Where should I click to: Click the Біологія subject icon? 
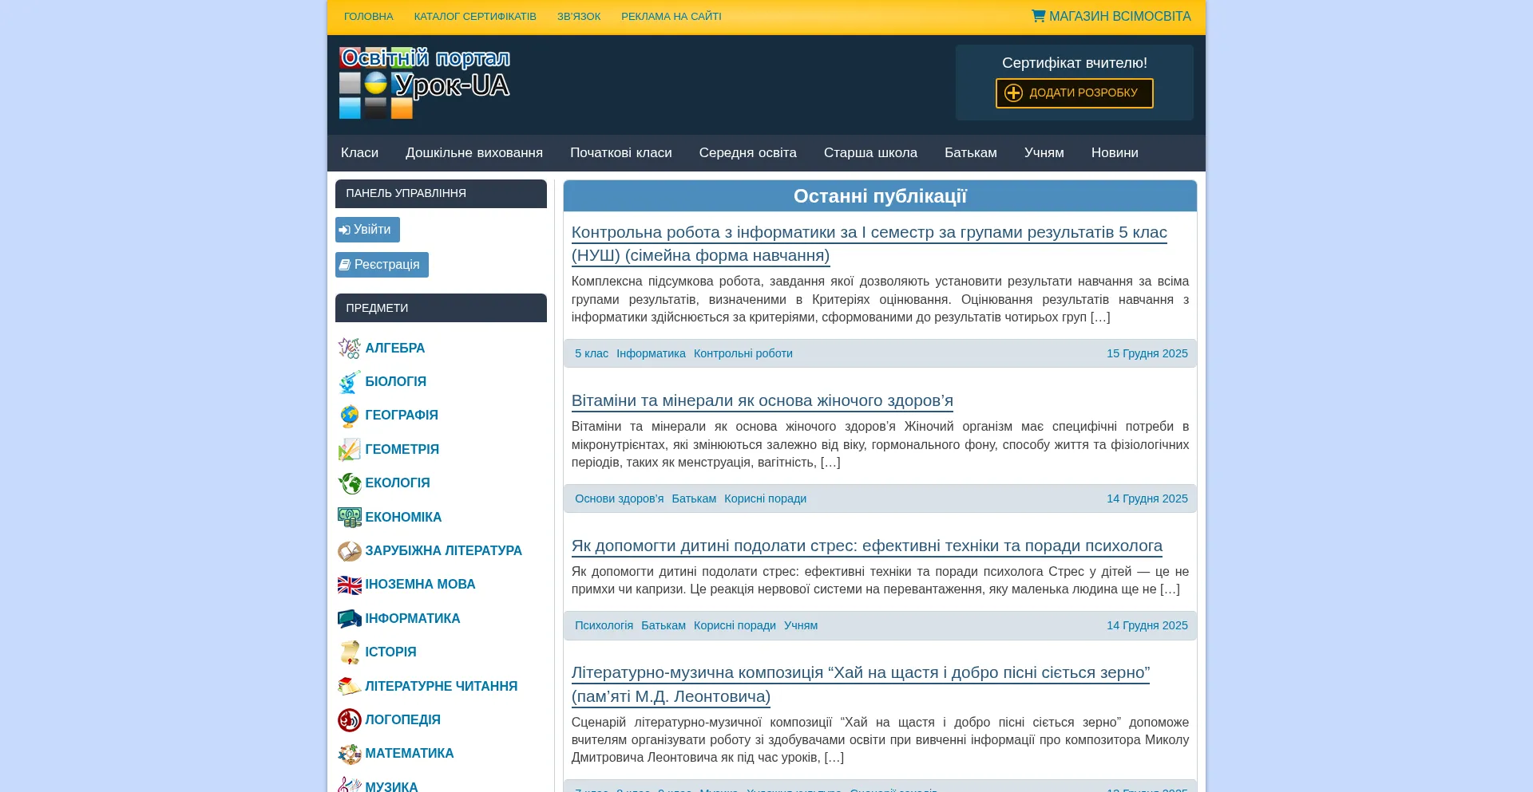point(350,382)
